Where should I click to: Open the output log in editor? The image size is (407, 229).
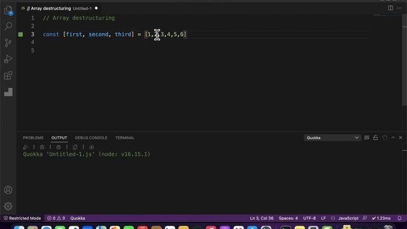click(385, 137)
